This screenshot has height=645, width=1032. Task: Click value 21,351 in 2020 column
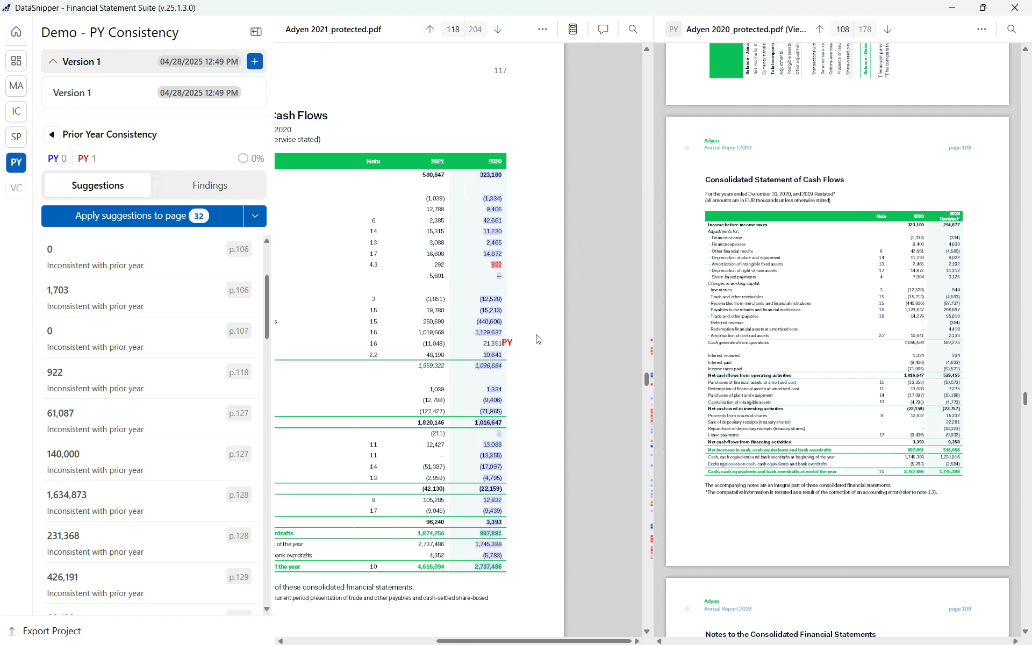point(492,343)
